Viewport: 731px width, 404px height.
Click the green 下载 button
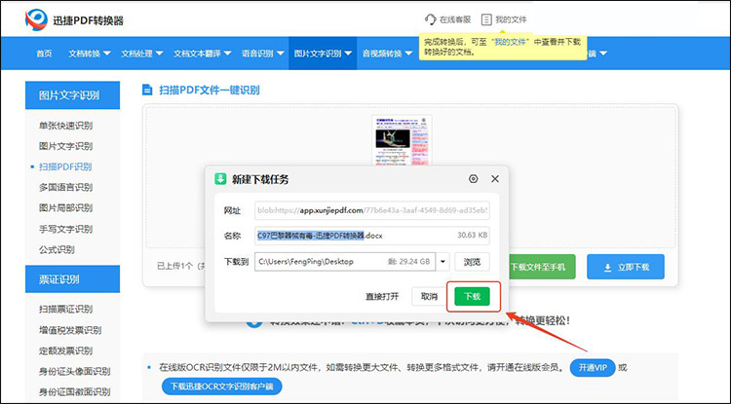(x=473, y=297)
